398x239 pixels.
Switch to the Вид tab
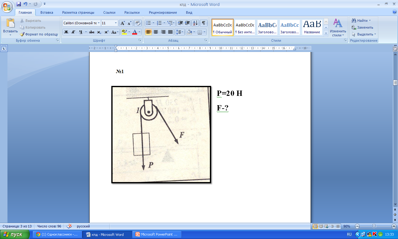[x=189, y=12]
